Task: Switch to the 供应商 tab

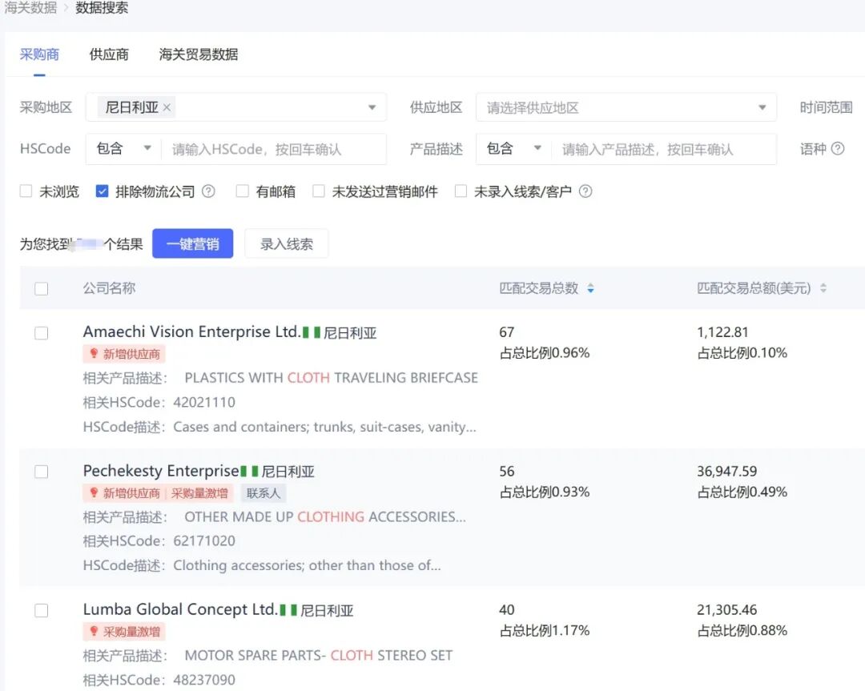Action: (108, 54)
